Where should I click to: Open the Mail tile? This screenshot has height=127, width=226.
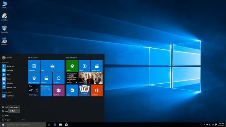[53, 66]
